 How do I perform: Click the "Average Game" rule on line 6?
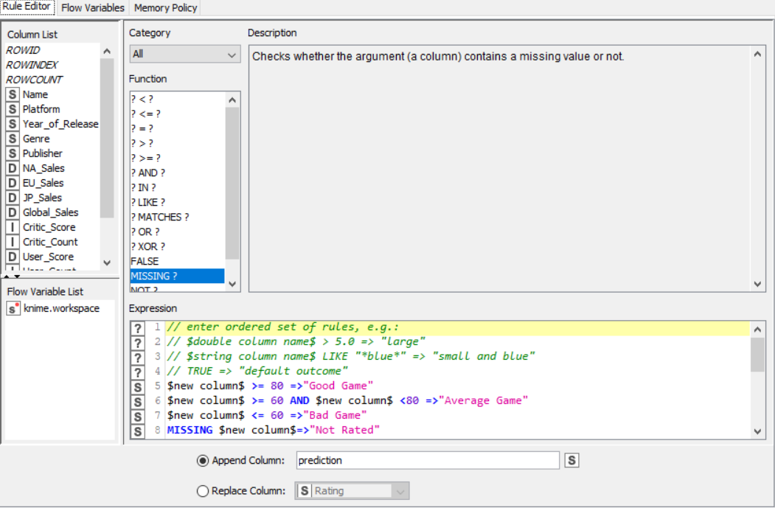click(347, 401)
